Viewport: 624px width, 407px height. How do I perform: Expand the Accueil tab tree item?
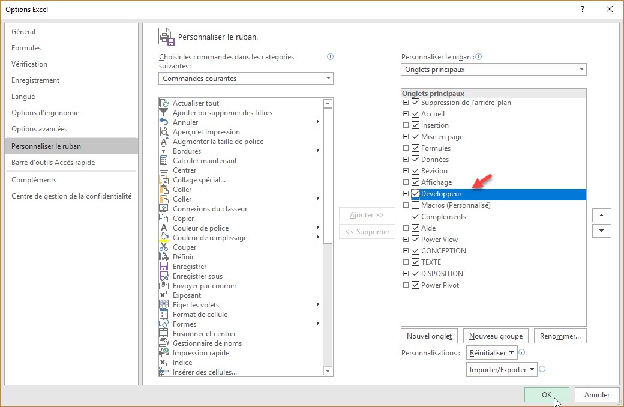[406, 113]
